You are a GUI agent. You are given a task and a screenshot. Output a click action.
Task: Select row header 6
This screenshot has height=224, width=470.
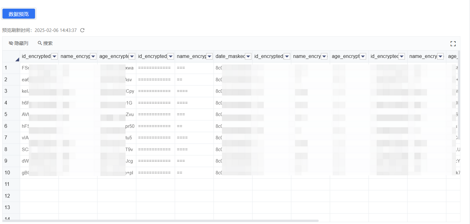tap(11, 126)
